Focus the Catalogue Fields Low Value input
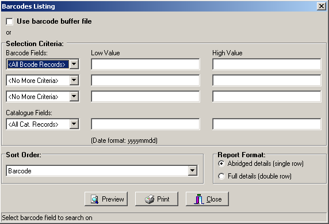The width and height of the screenshot is (329, 224). 146,124
